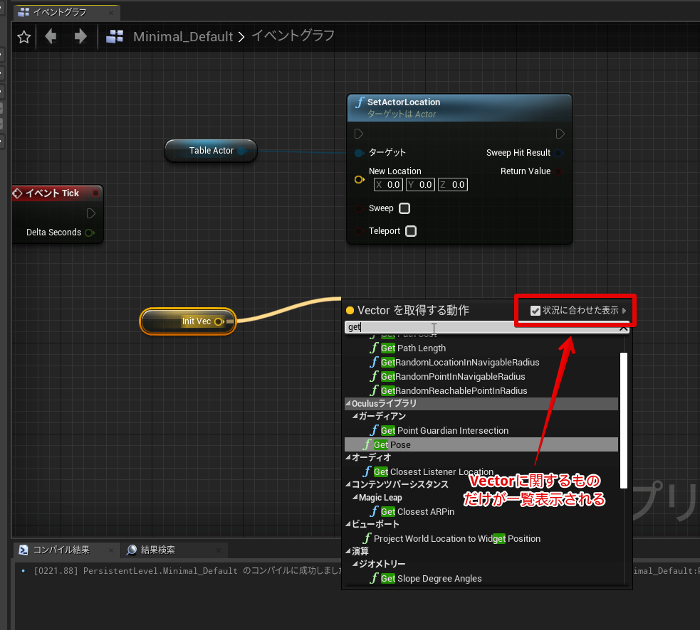Click the action list vertical scrollbar
Screen dimensions: 700x630
[x=624, y=420]
